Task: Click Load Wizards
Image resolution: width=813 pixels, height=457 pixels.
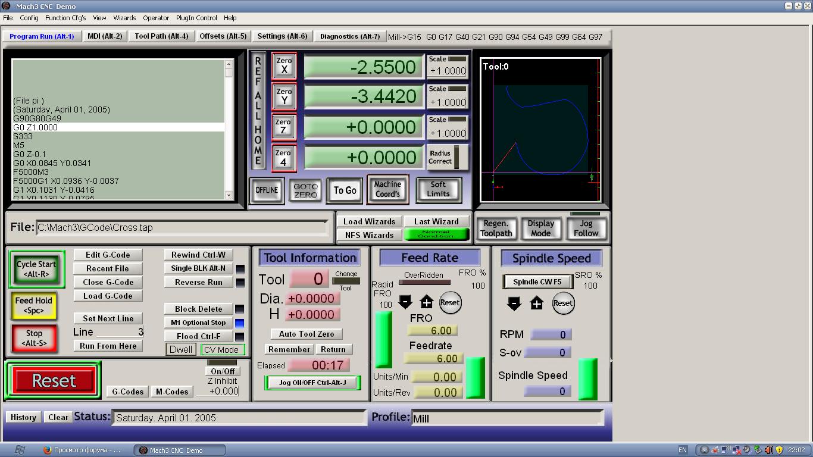Action: coord(369,221)
